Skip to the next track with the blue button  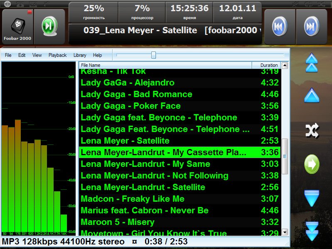pyautogui.click(x=312, y=27)
